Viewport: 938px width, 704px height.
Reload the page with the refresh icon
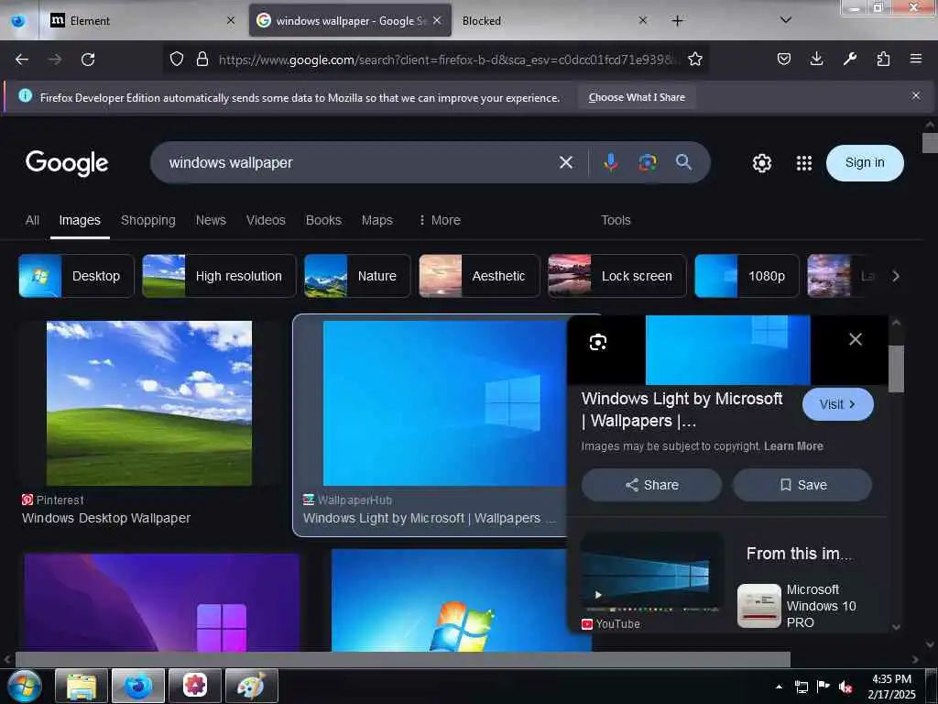88,60
